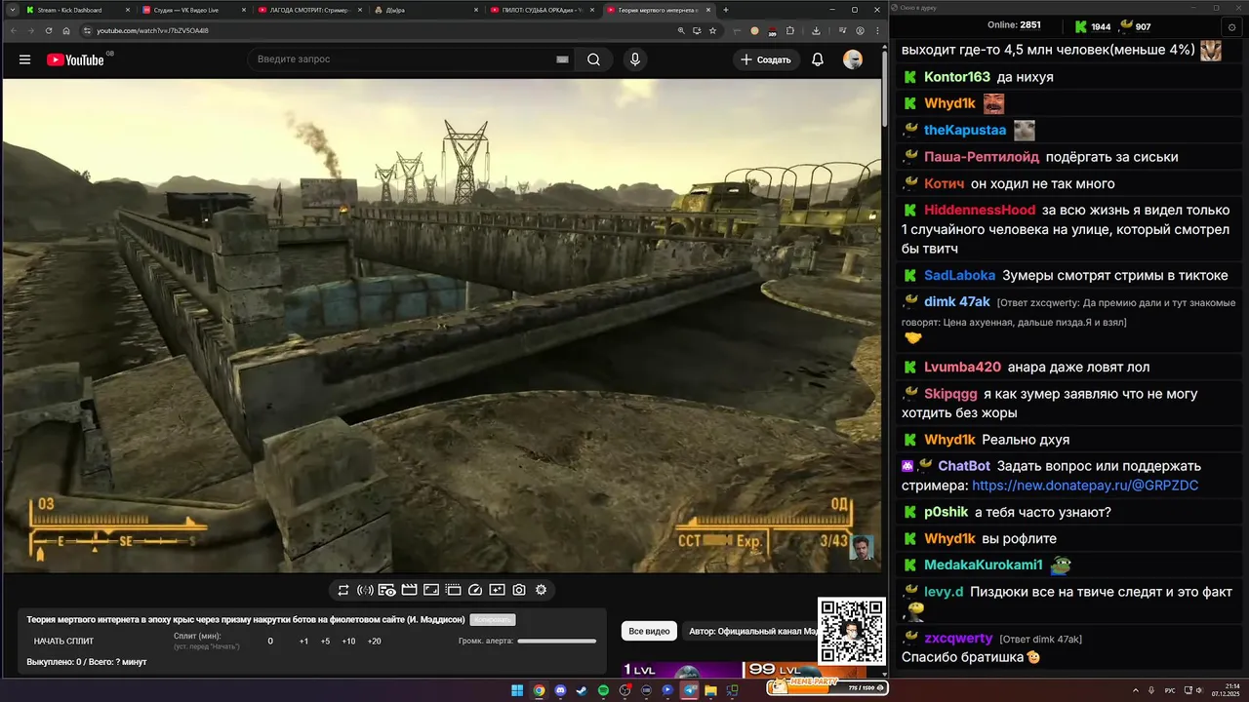Click the Online: 2851 counter

tap(1015, 25)
